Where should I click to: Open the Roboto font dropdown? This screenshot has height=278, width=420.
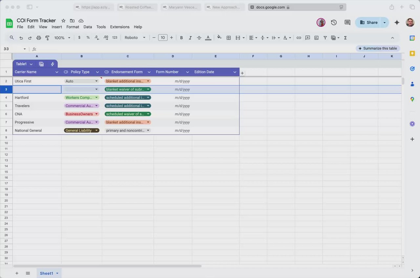point(135,38)
